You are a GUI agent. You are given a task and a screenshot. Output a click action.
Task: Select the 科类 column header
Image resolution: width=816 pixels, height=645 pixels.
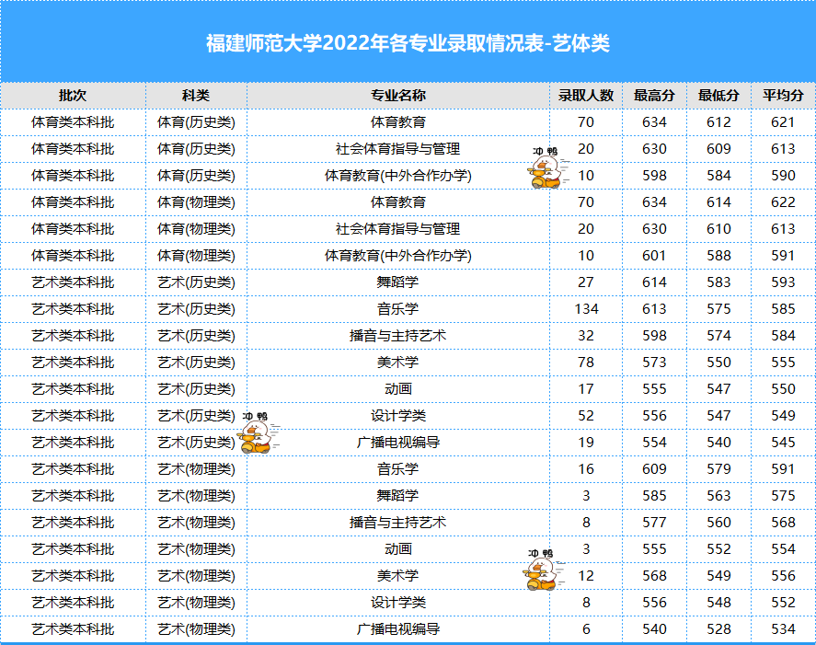[196, 96]
